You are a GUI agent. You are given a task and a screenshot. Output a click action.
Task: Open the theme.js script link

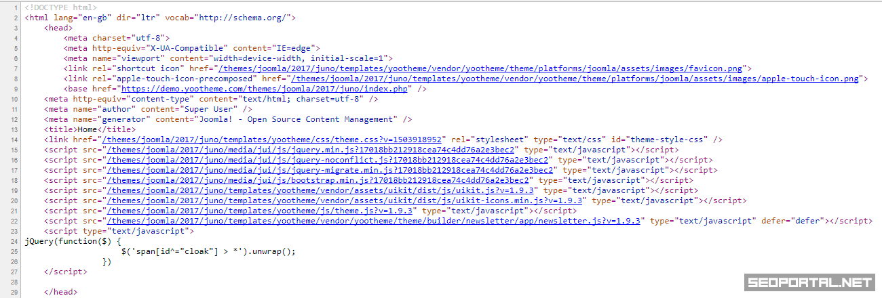261,211
